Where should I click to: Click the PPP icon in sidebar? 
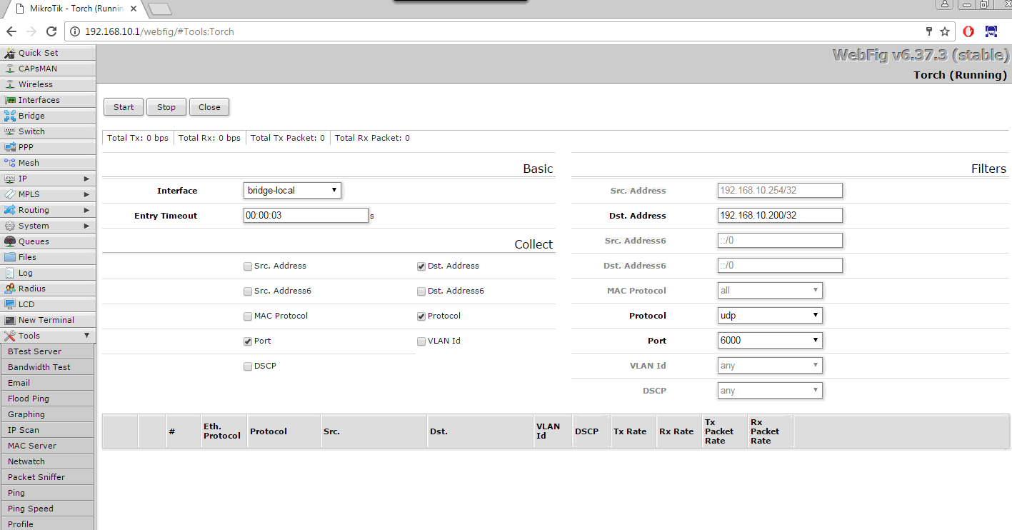(10, 147)
